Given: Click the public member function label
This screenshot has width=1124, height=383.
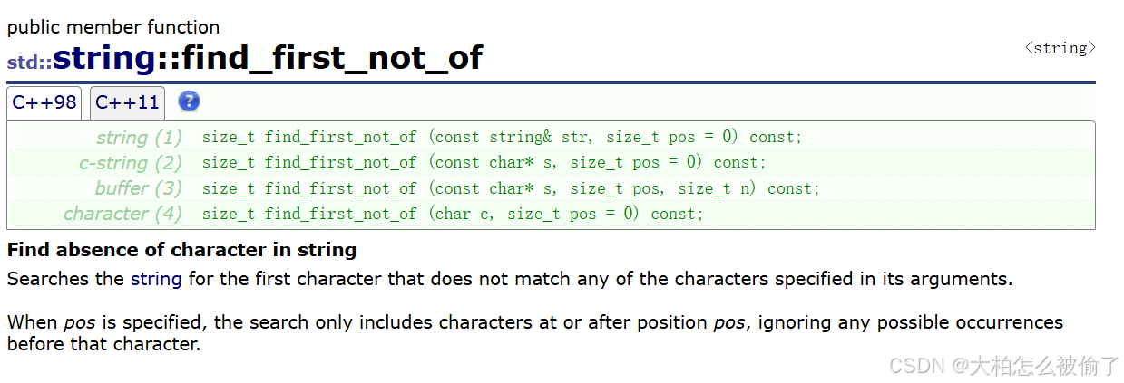Looking at the screenshot, I should click(113, 27).
